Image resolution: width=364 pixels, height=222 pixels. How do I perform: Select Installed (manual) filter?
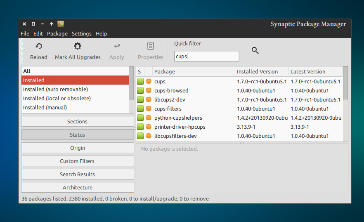click(x=75, y=107)
